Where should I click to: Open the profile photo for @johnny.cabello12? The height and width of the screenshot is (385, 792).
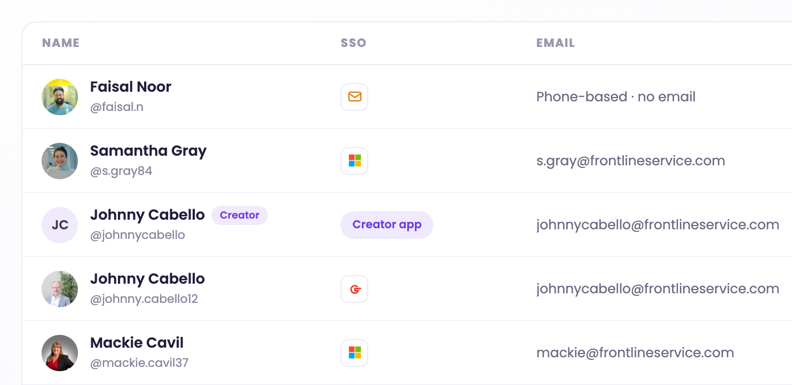tap(60, 289)
